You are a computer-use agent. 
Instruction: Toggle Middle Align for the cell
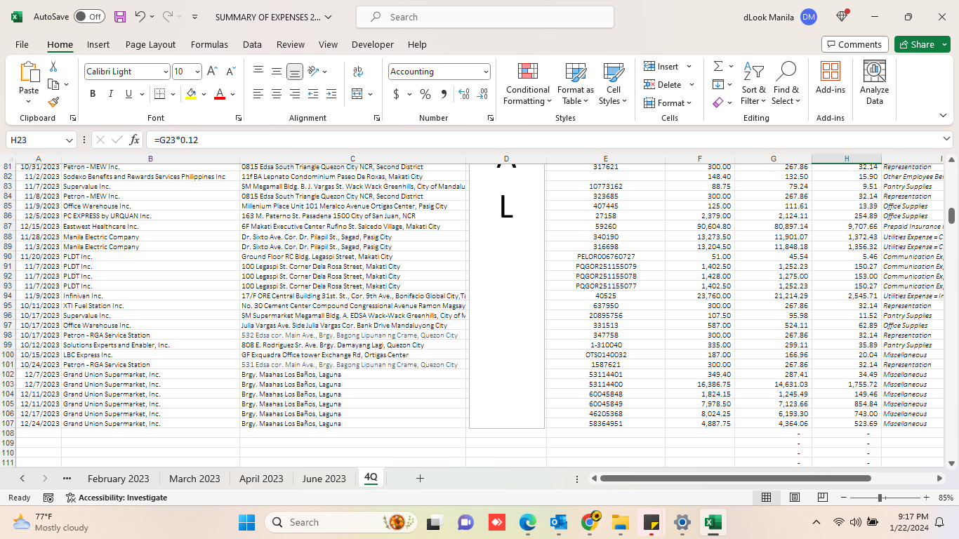click(277, 72)
